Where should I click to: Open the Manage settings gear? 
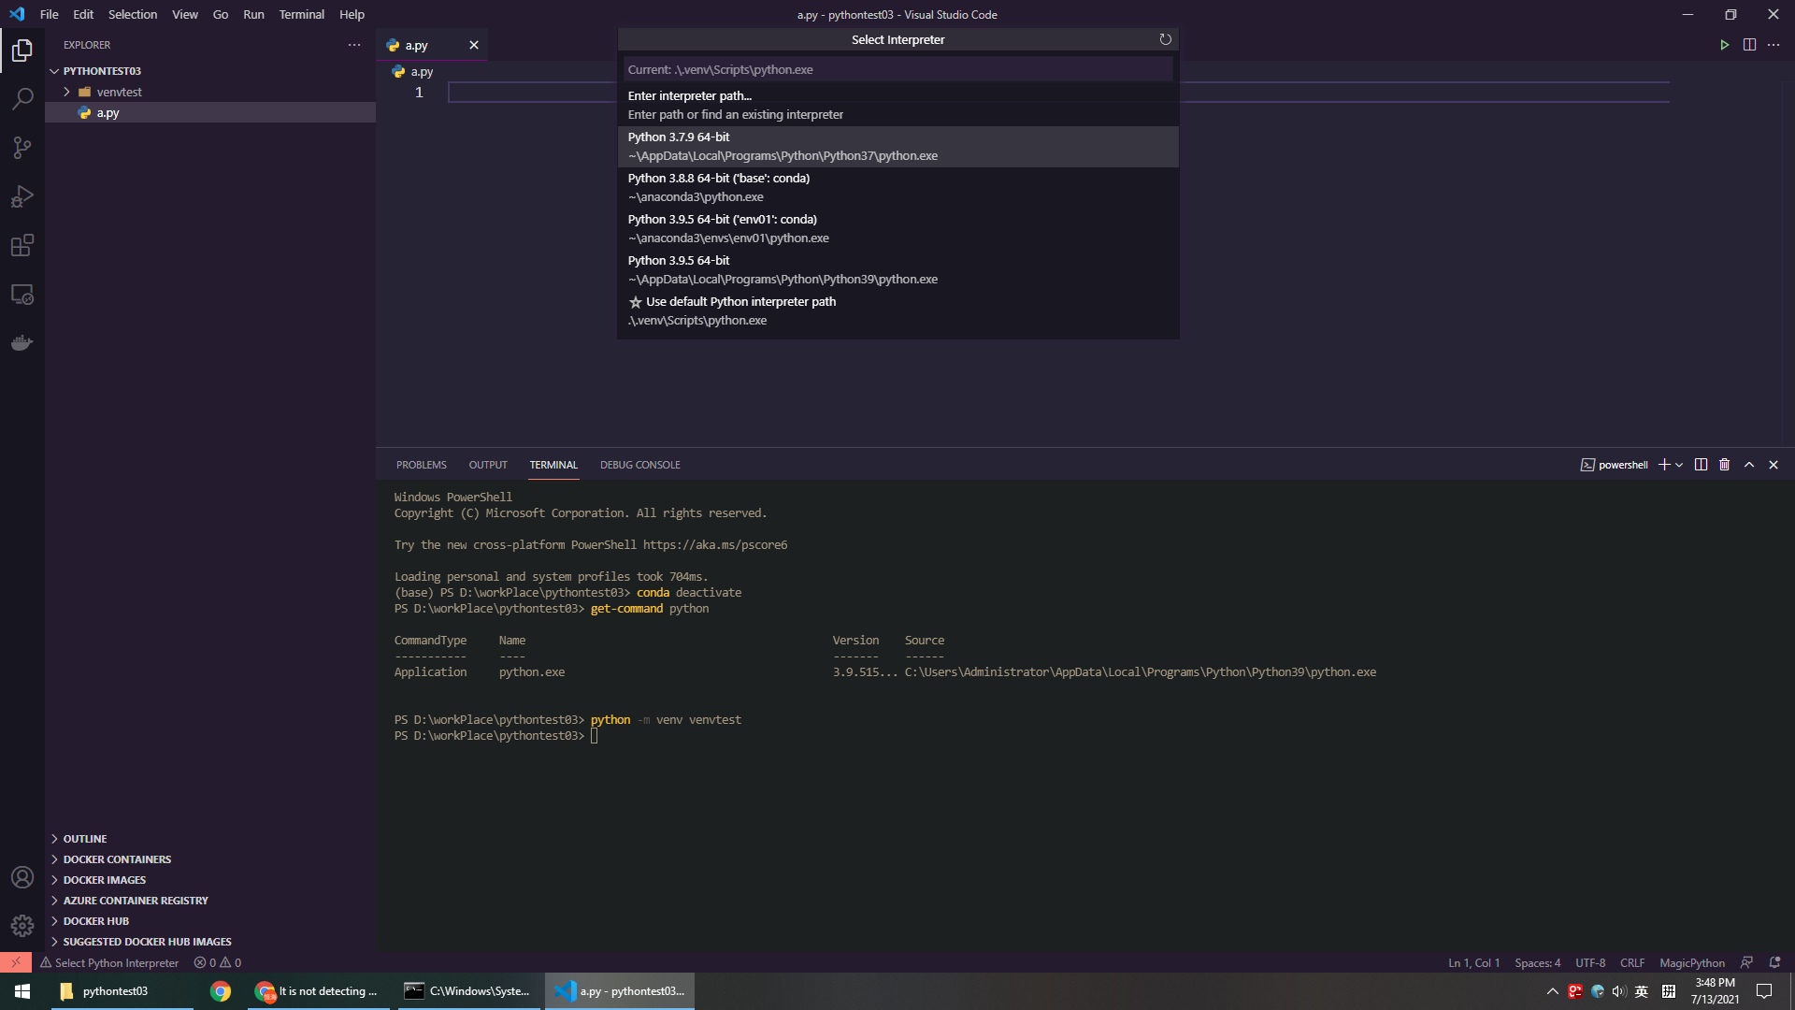(x=22, y=925)
